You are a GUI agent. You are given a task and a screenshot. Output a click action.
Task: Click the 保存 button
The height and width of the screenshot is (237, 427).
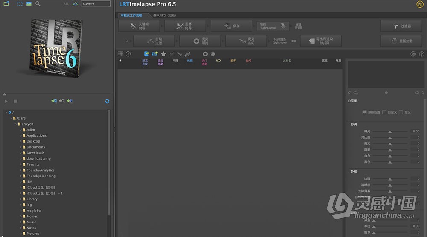[x=231, y=26]
